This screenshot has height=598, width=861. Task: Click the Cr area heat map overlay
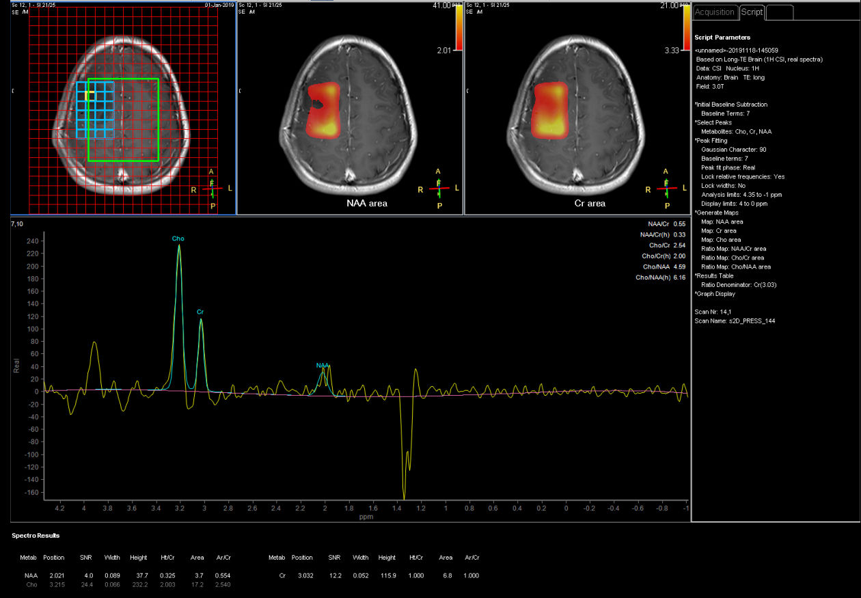click(x=550, y=109)
